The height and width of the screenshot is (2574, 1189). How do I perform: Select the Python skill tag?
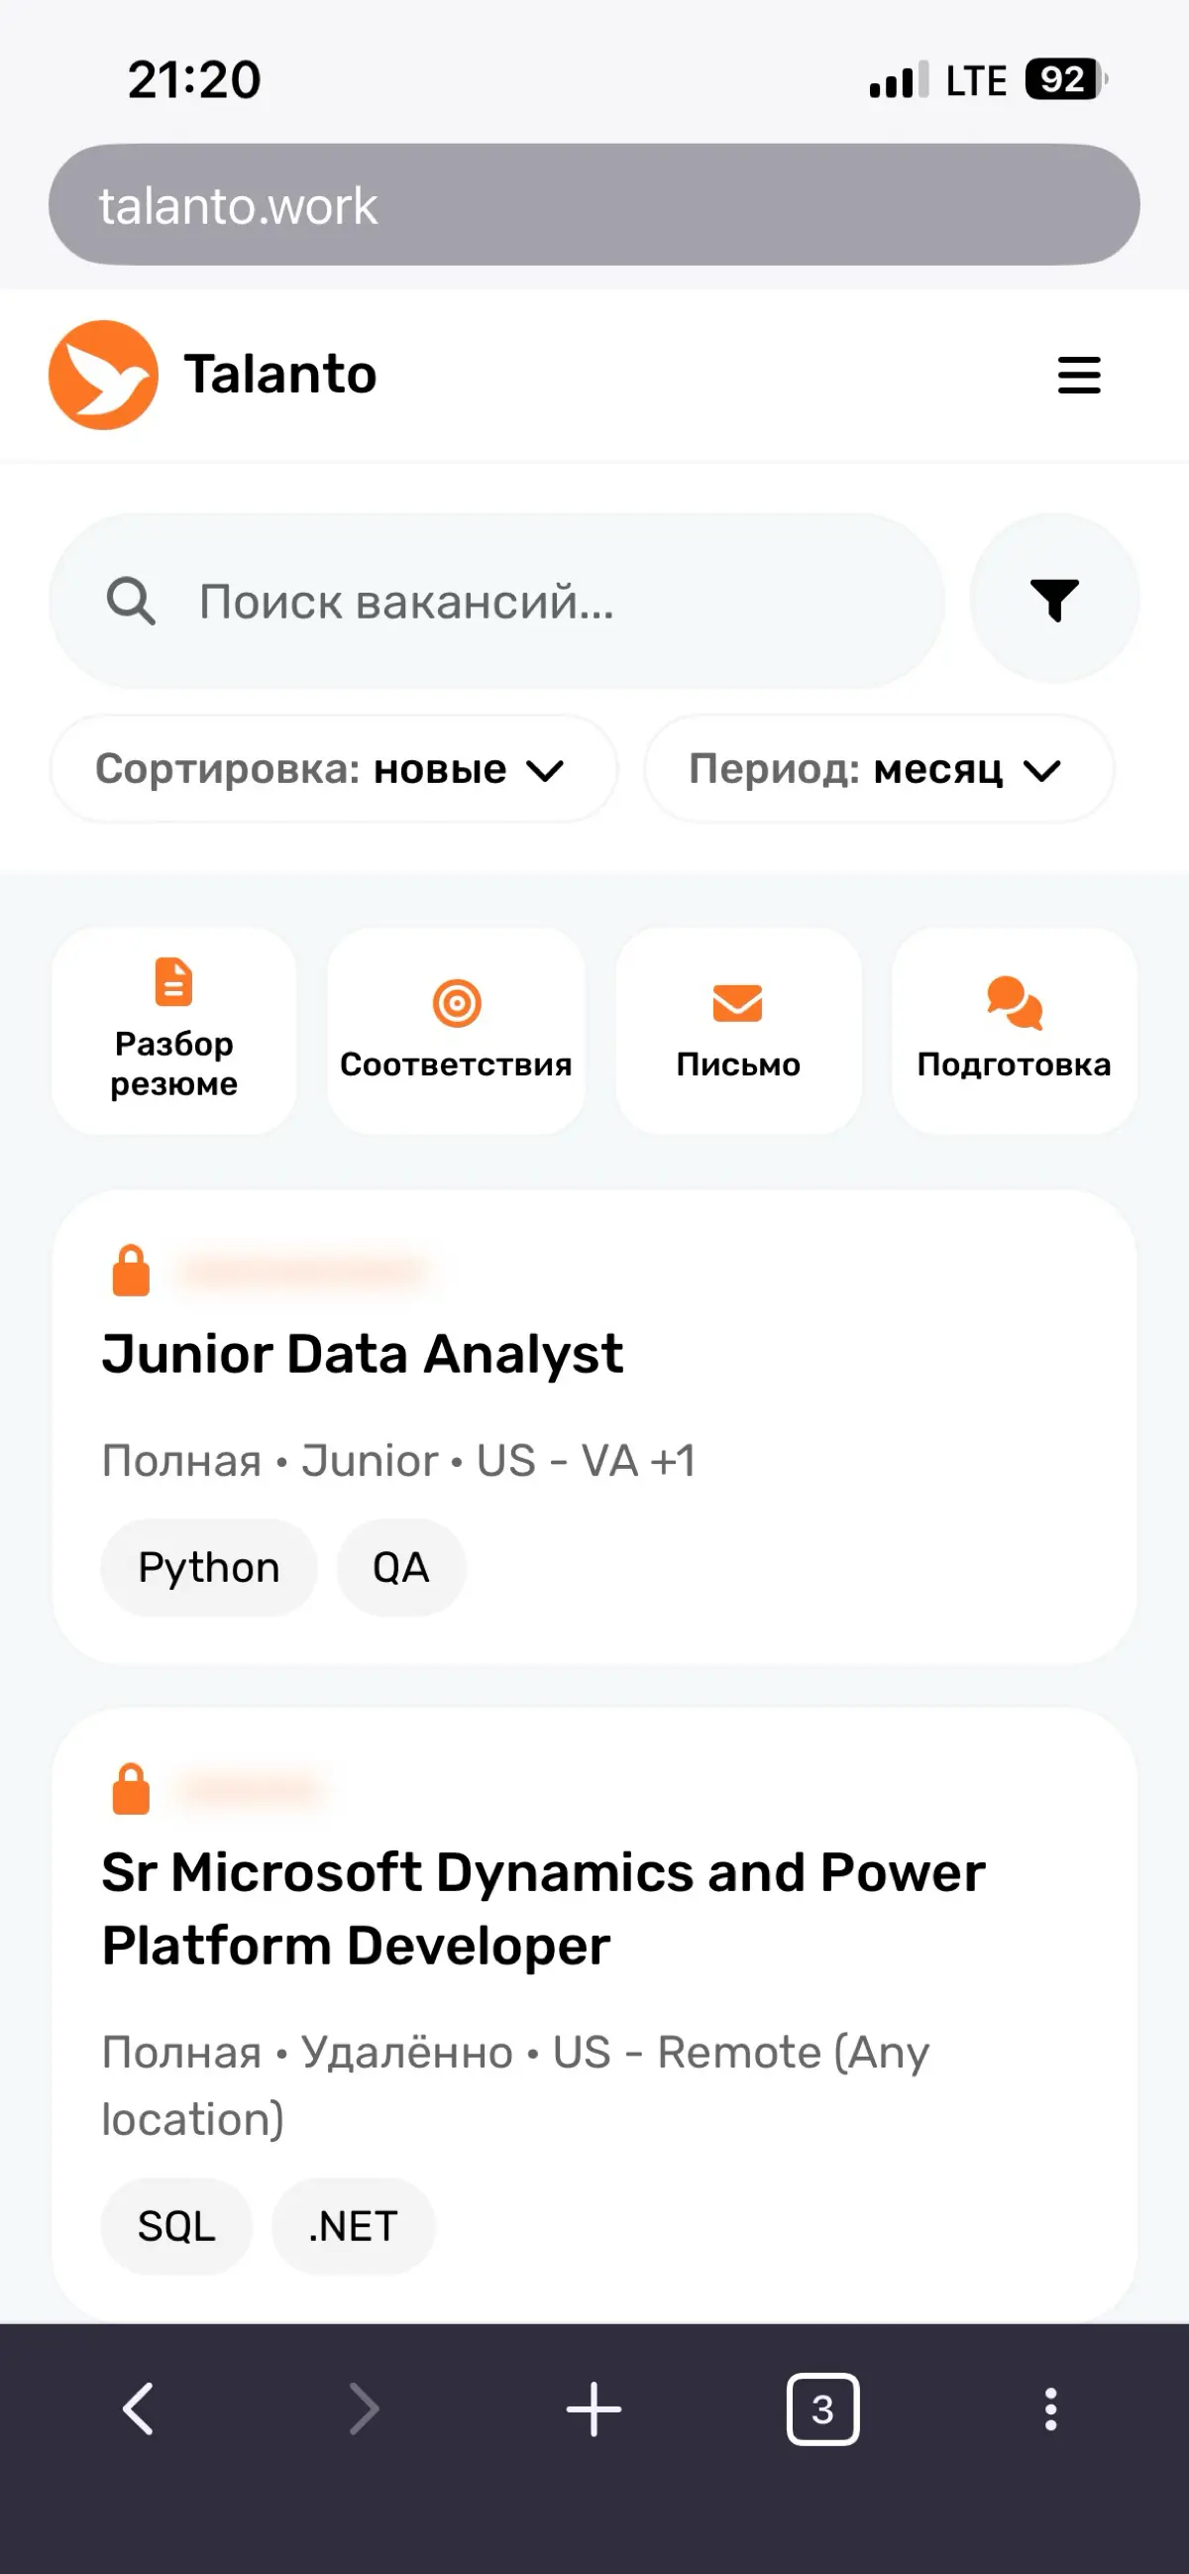tap(209, 1567)
